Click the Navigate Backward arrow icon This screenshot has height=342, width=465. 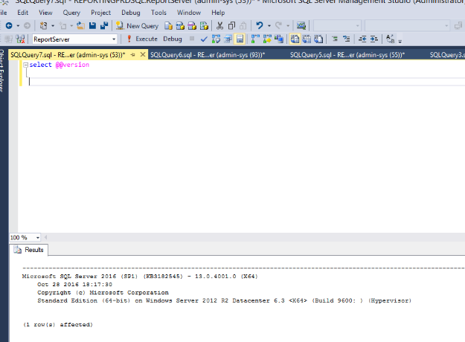click(9, 26)
